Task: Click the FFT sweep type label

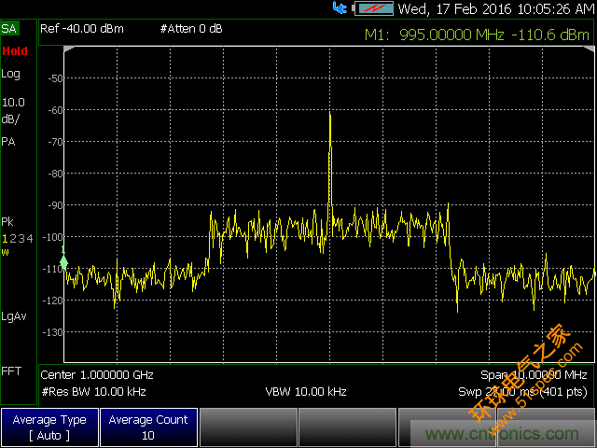Action: (x=11, y=371)
